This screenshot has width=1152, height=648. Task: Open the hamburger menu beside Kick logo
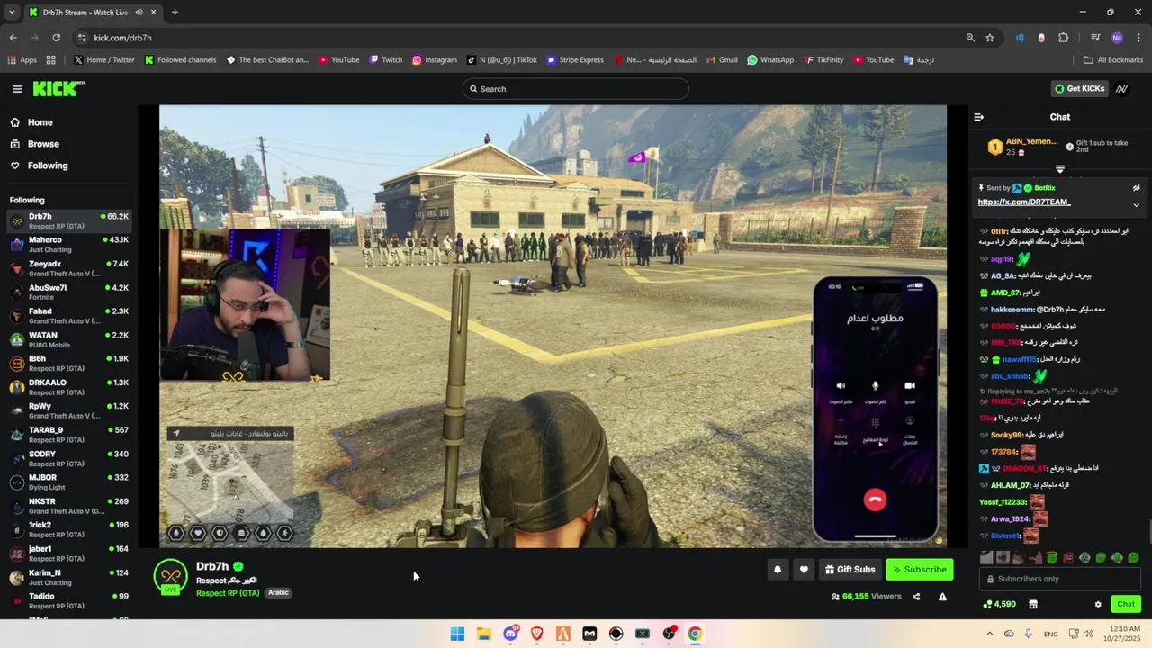17,89
